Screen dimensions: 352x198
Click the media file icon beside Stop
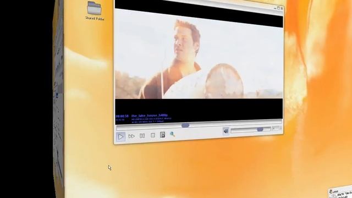tap(163, 134)
